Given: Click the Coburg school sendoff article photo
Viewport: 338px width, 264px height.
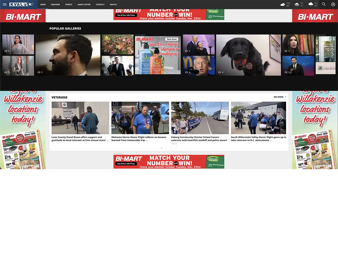Looking at the screenshot, I should (200, 118).
